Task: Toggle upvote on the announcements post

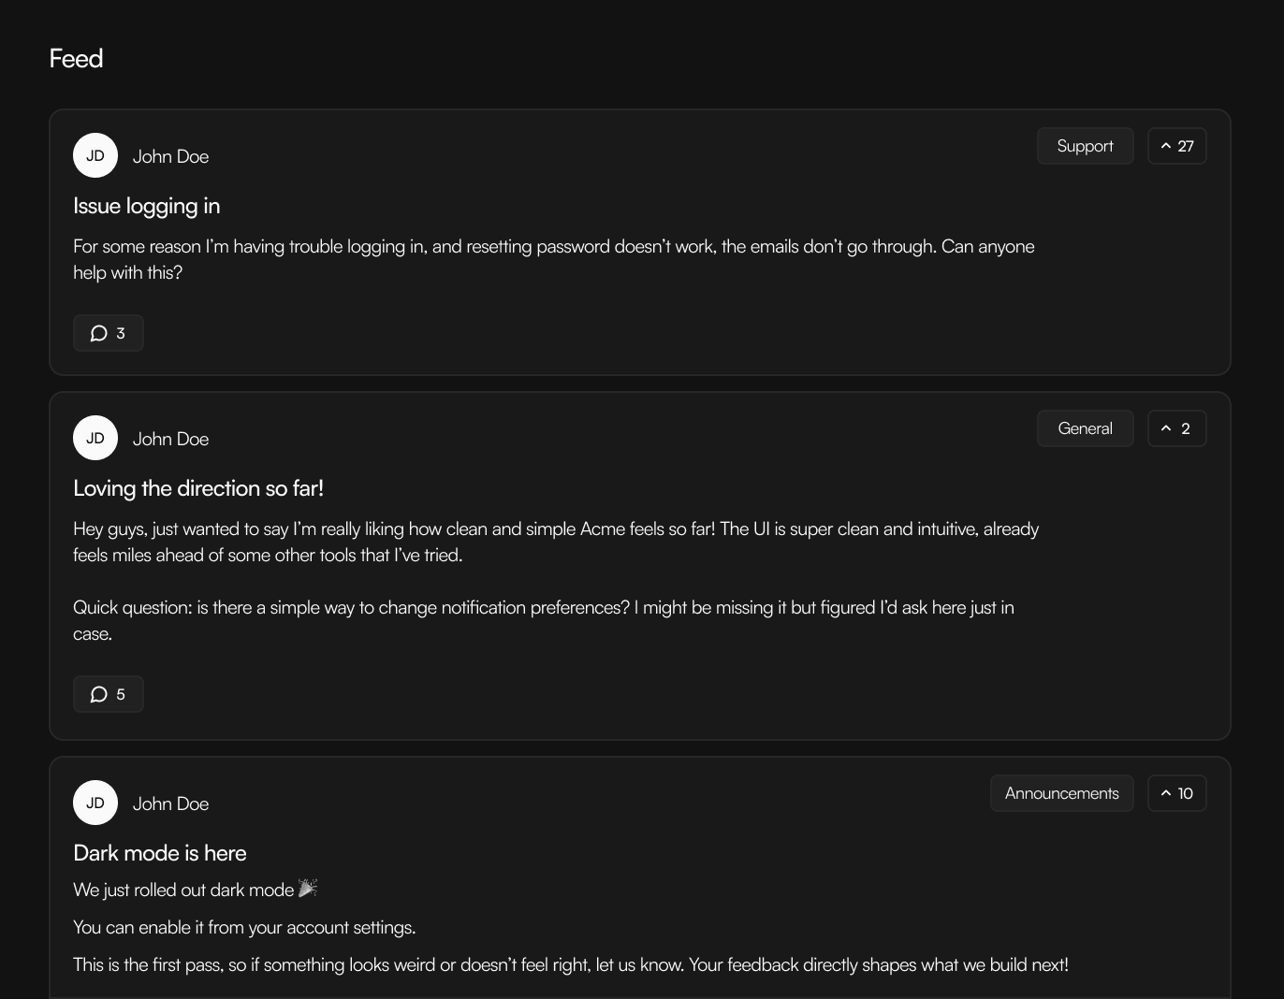Action: coord(1176,792)
